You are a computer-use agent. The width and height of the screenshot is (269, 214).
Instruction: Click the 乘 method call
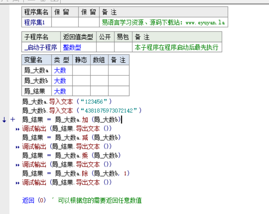pyautogui.click(x=85, y=155)
